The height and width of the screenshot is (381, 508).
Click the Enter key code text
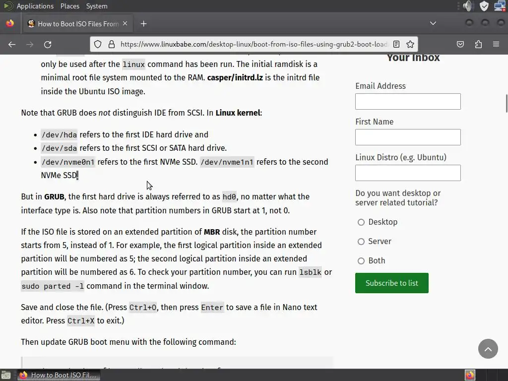point(212,307)
